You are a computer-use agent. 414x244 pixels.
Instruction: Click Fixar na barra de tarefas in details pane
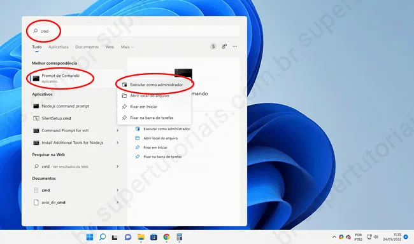tap(162, 157)
